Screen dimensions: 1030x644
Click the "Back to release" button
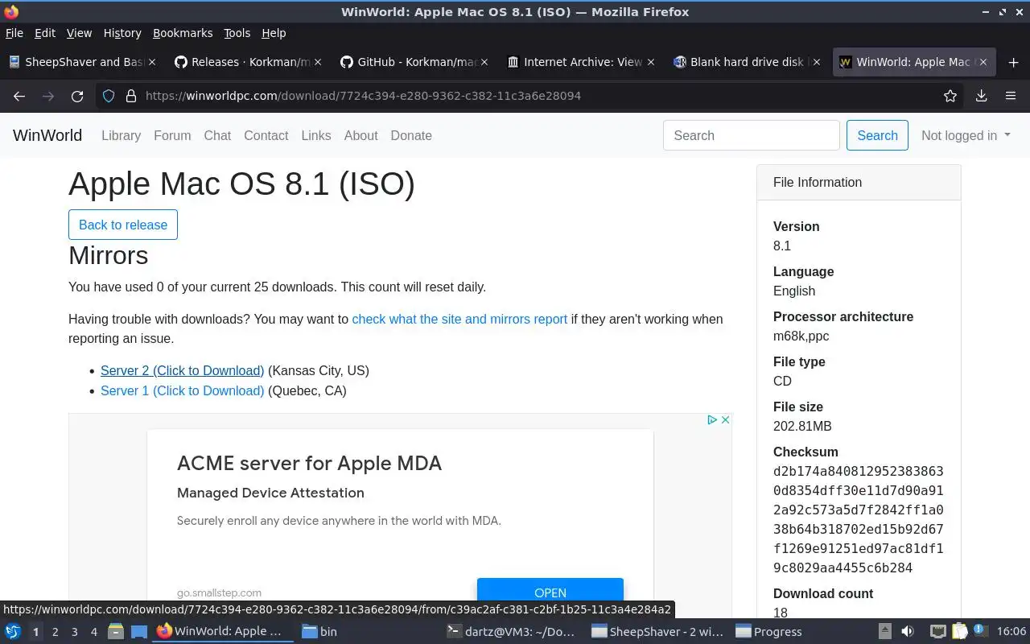coord(123,225)
